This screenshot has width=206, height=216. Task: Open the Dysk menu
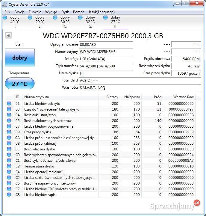click(x=65, y=12)
